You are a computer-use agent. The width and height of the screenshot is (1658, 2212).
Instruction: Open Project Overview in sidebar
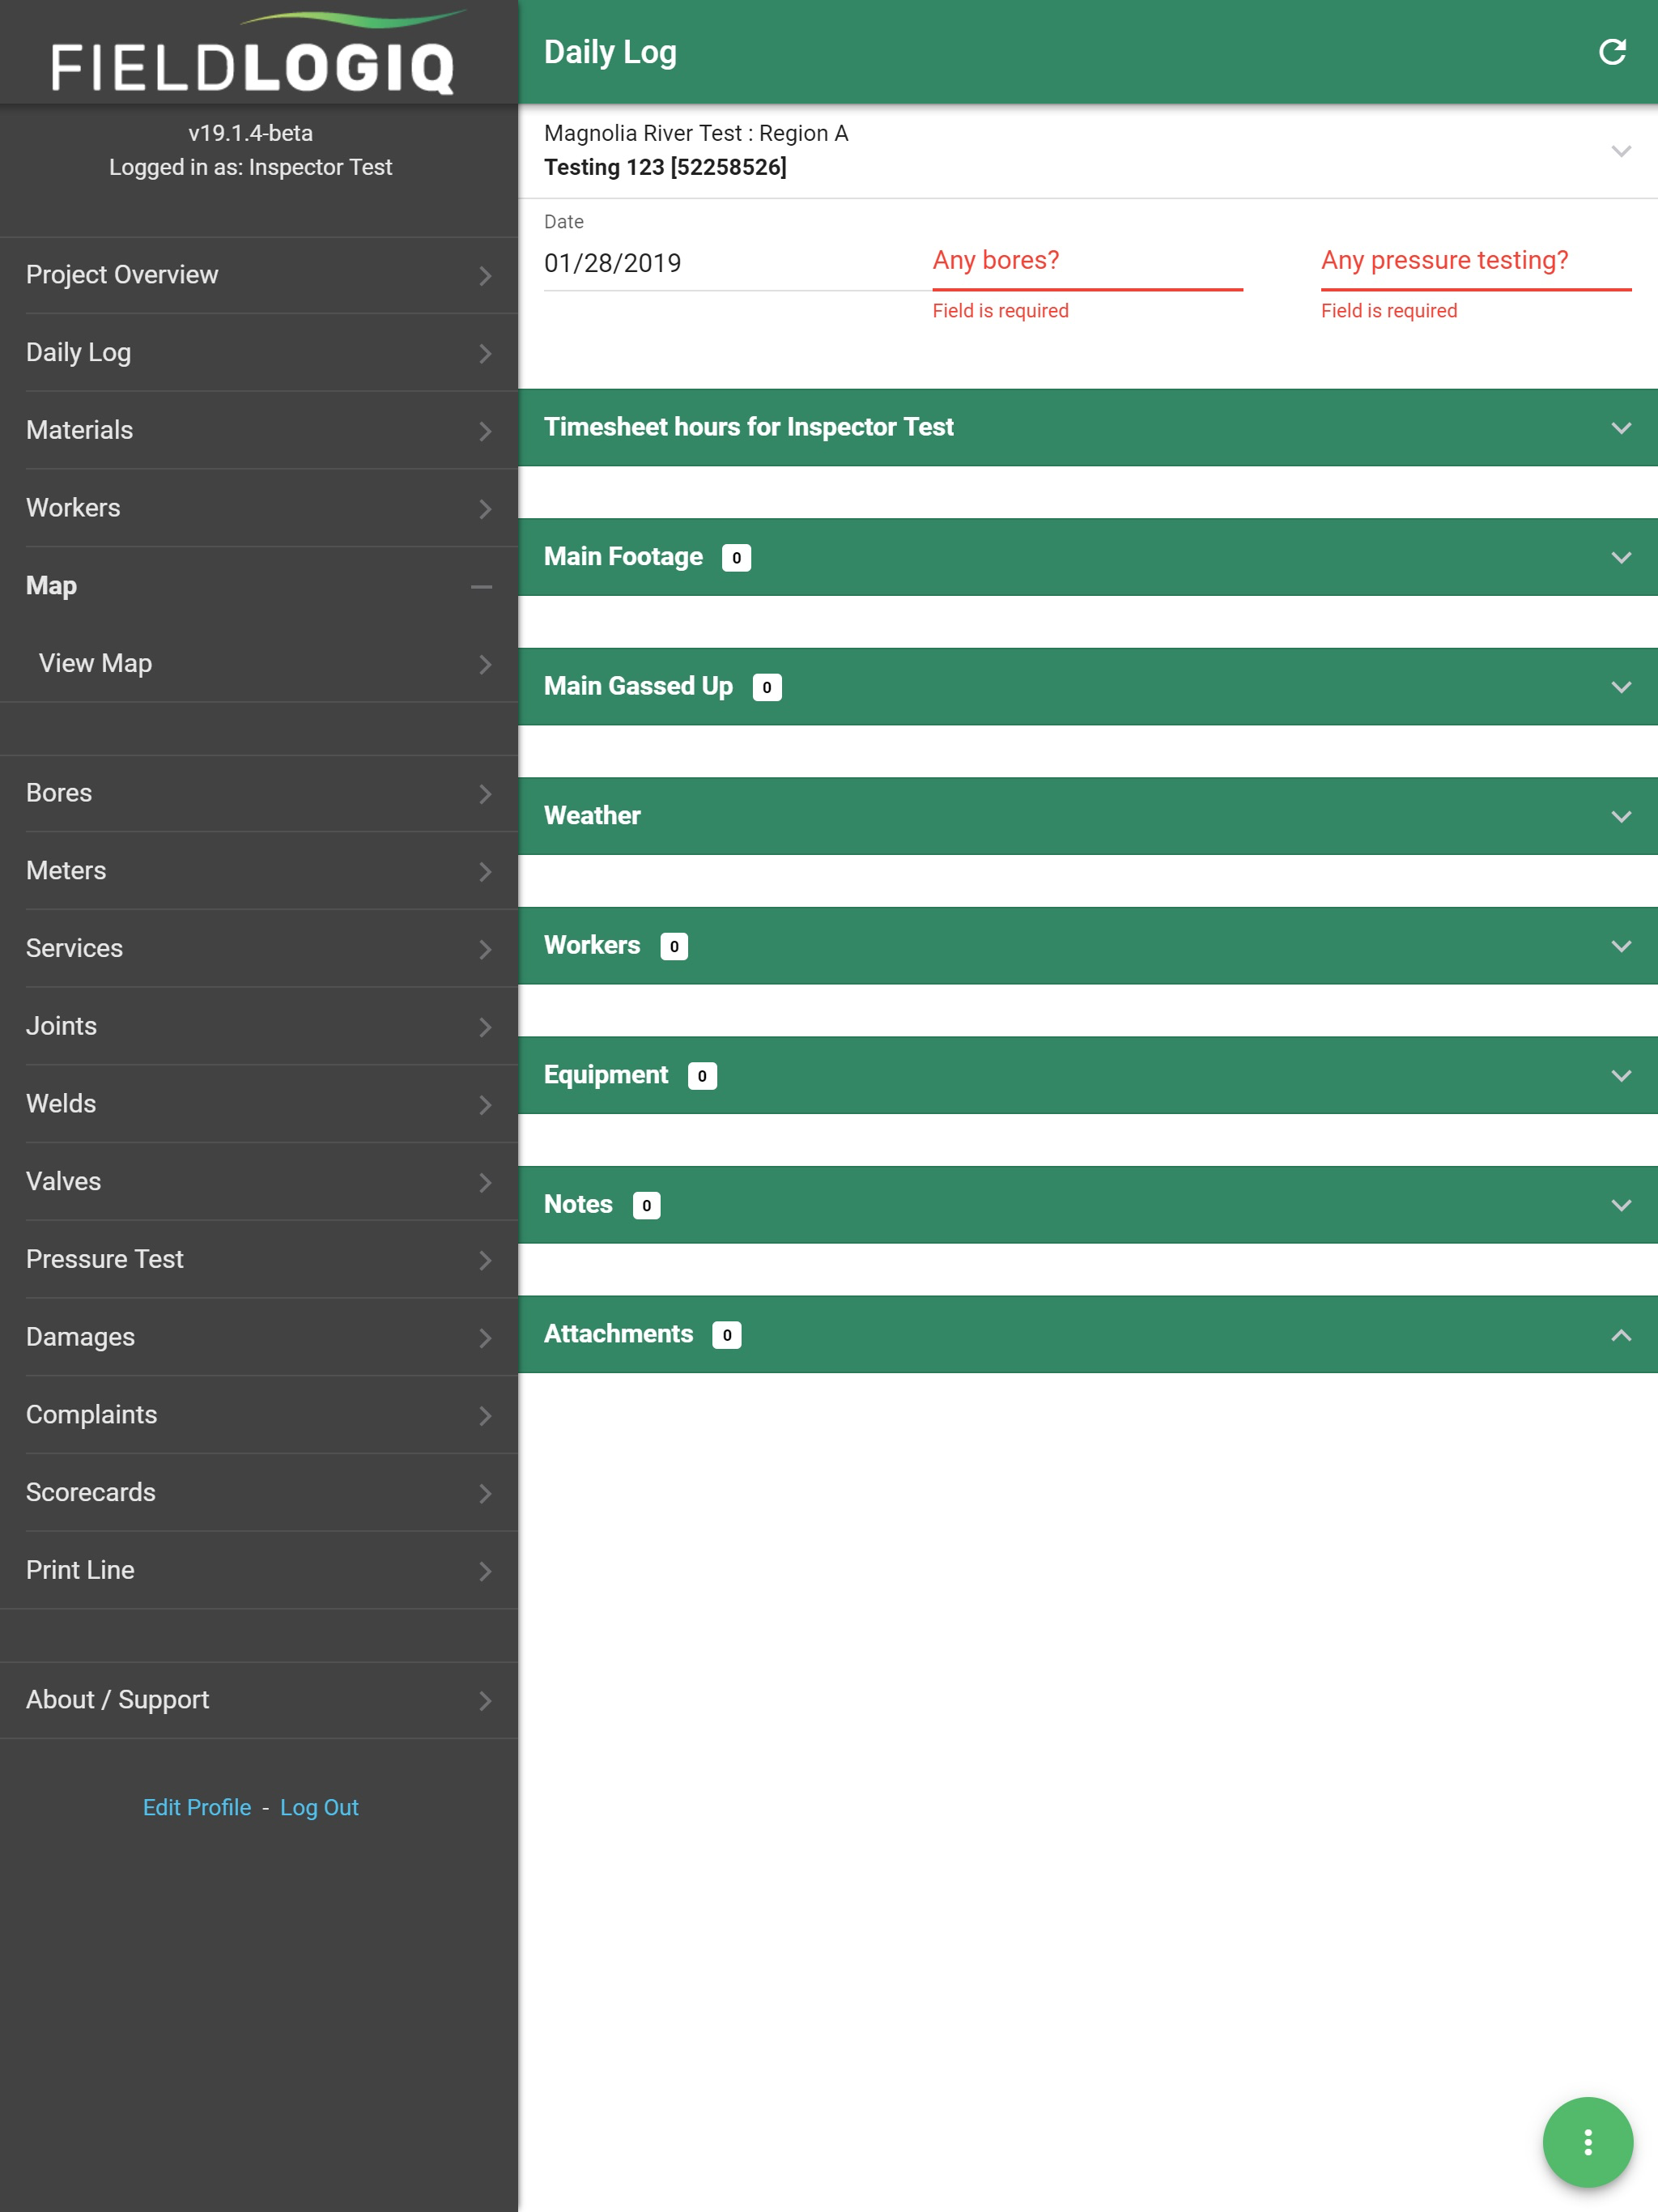[x=259, y=275]
